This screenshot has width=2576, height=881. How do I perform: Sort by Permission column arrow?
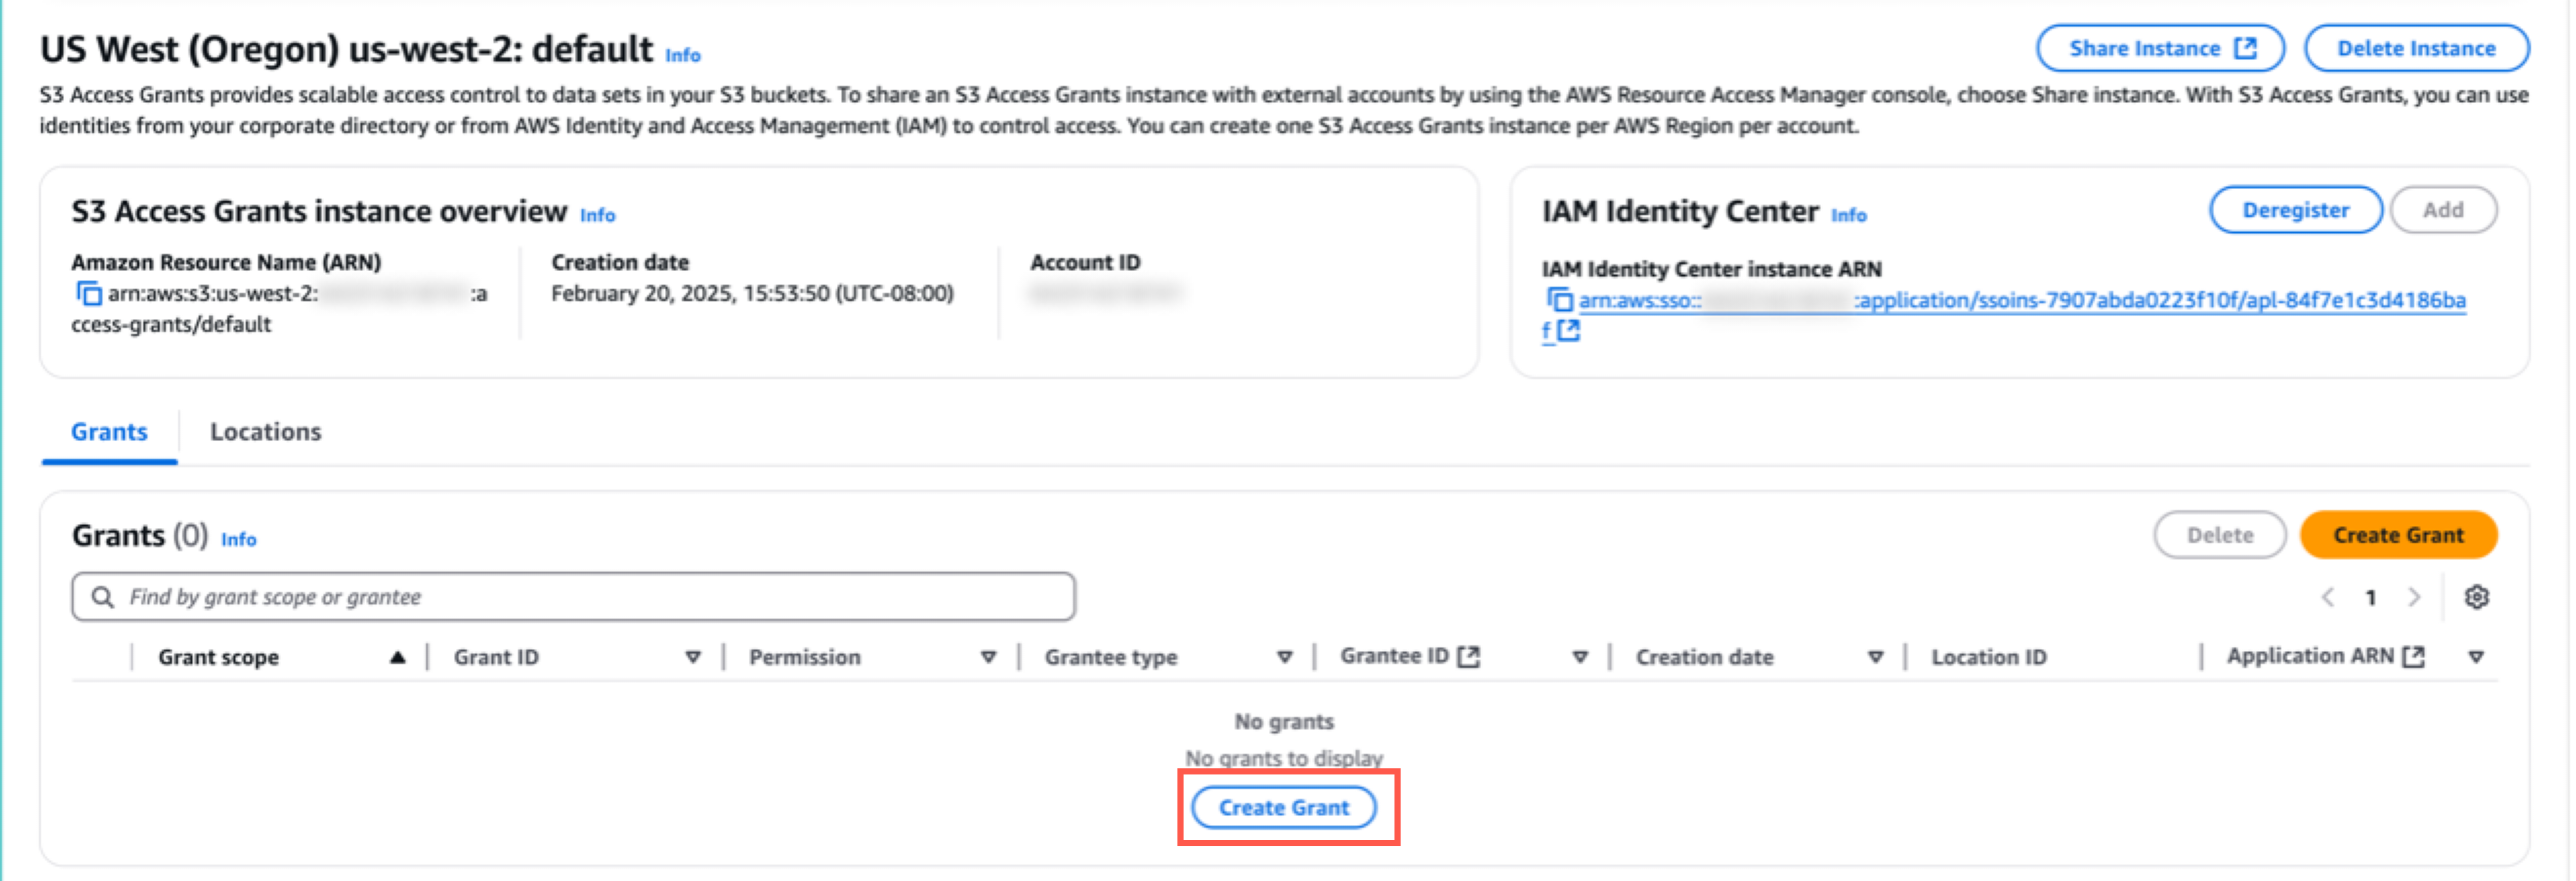(x=988, y=657)
